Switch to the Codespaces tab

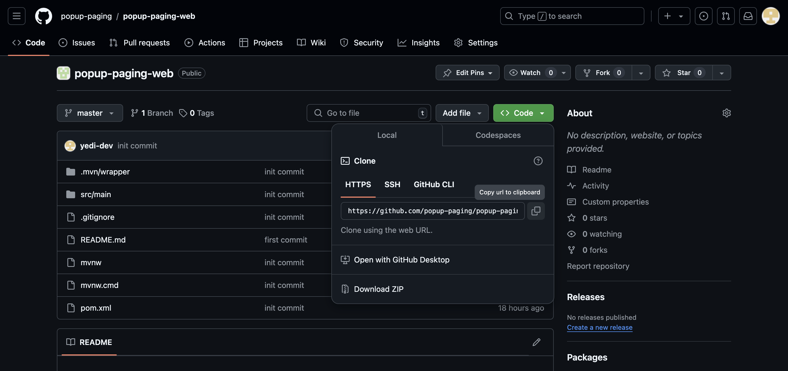(x=498, y=135)
